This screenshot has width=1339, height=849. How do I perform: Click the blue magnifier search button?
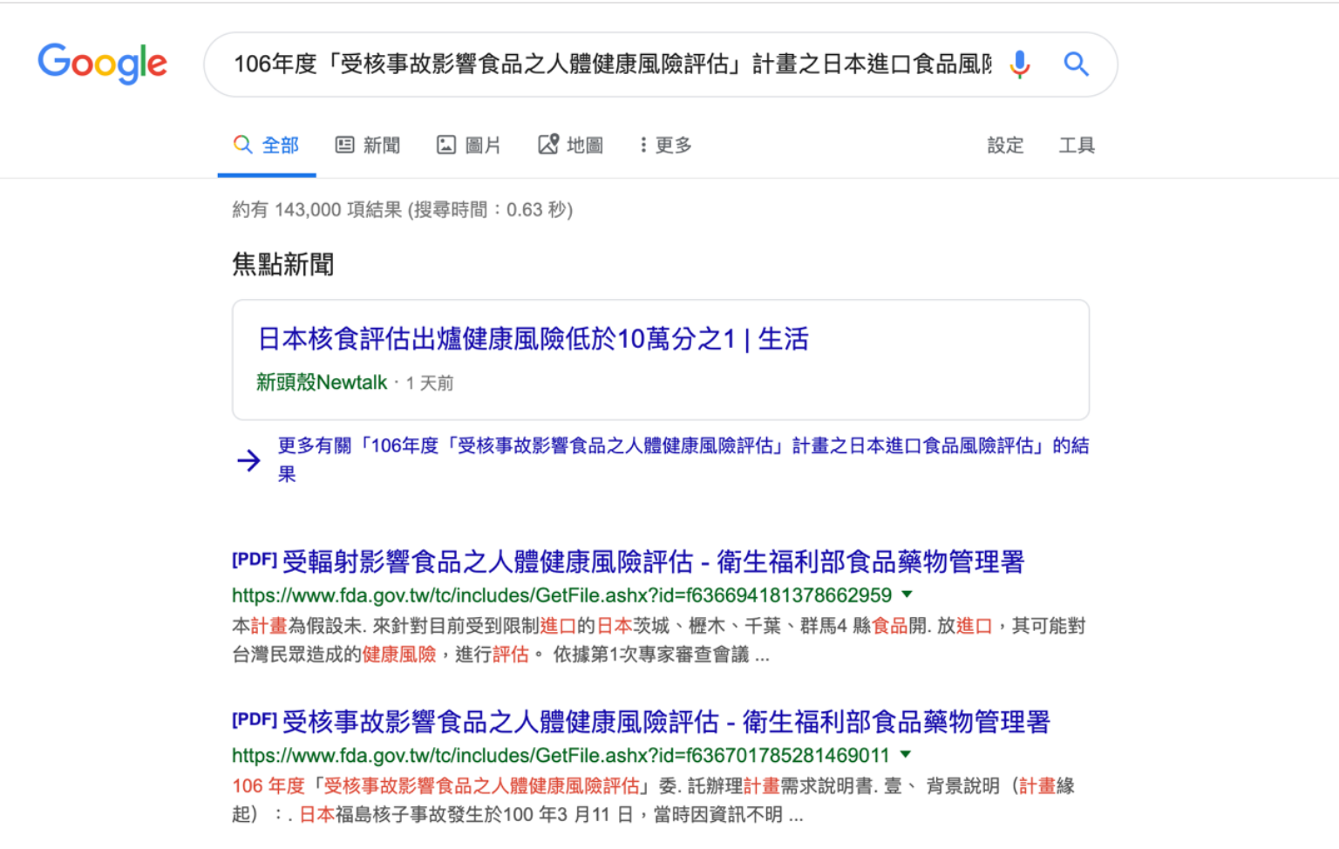[x=1076, y=65]
